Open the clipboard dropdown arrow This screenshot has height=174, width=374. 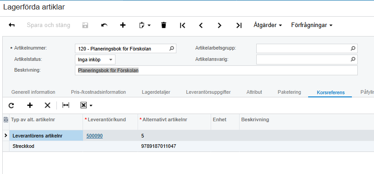point(149,25)
